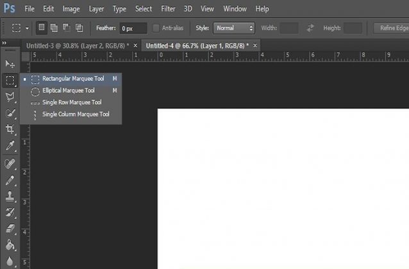Toggle Intersect with selection mode

pyautogui.click(x=79, y=28)
